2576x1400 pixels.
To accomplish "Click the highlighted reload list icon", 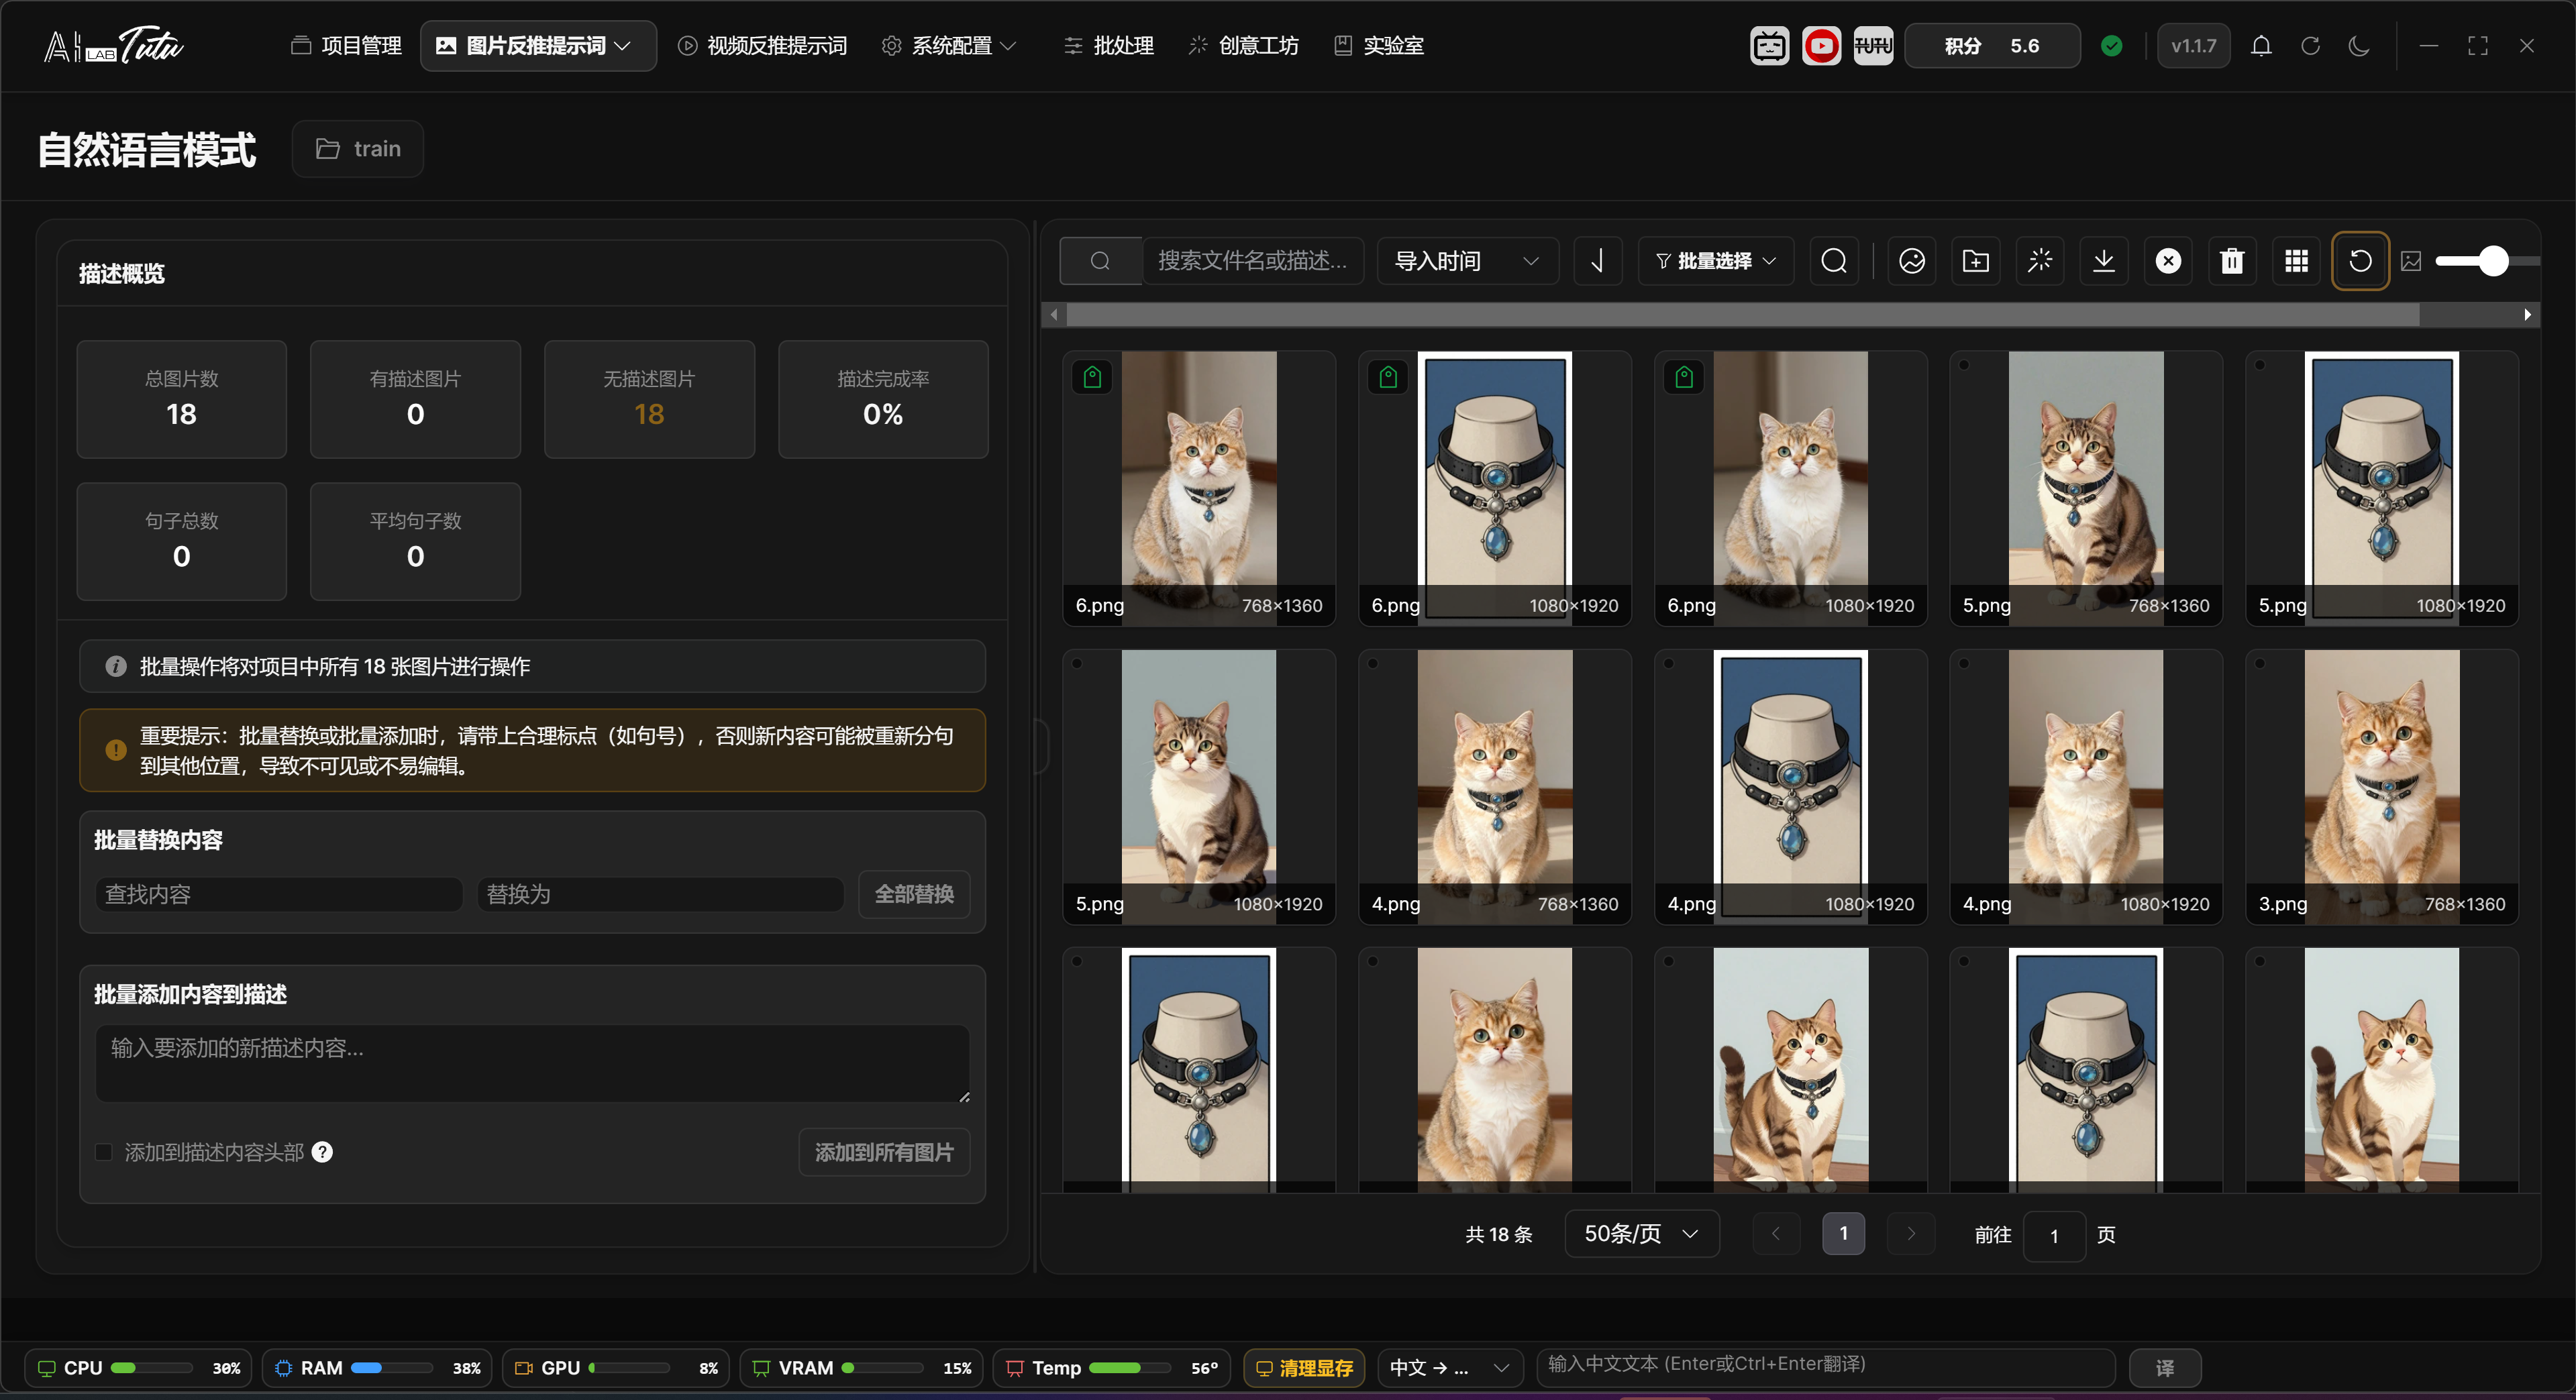I will coord(2360,261).
